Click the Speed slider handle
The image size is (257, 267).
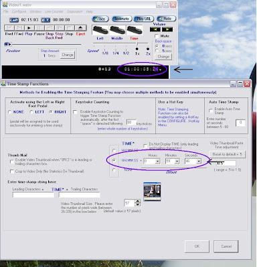click(x=137, y=43)
